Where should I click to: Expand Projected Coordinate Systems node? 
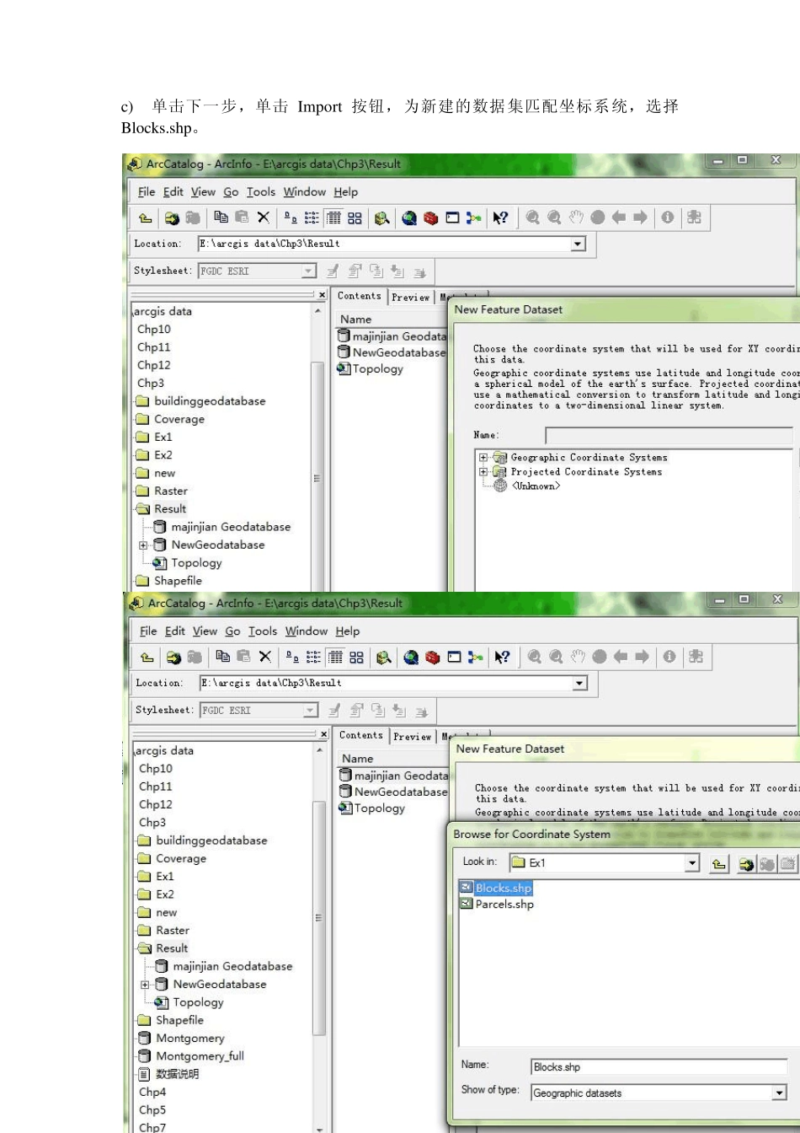[483, 472]
